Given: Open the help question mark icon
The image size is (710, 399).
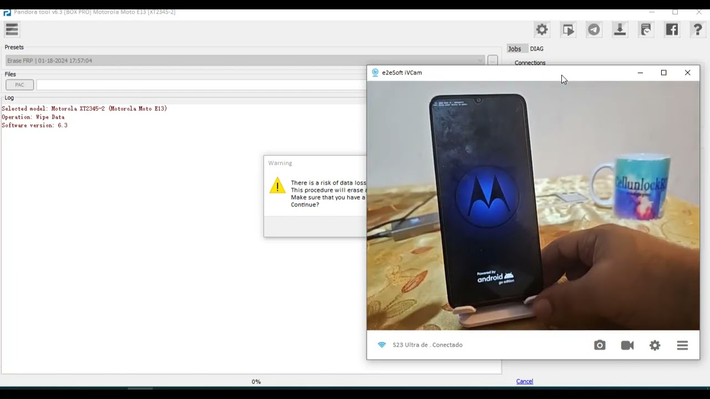Looking at the screenshot, I should (698, 30).
